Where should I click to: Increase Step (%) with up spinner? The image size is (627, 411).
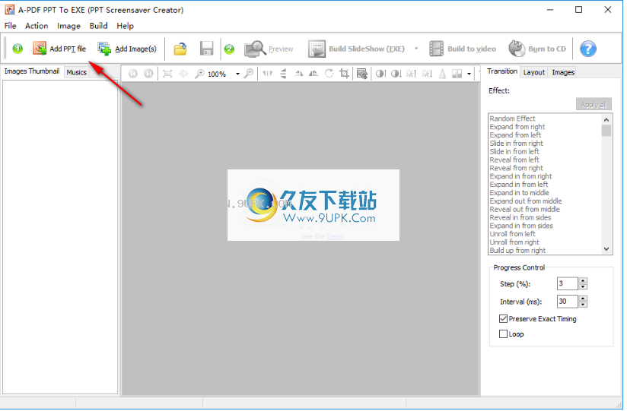pos(583,281)
